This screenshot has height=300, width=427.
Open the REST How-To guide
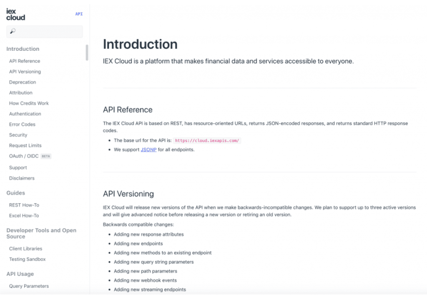(24, 205)
